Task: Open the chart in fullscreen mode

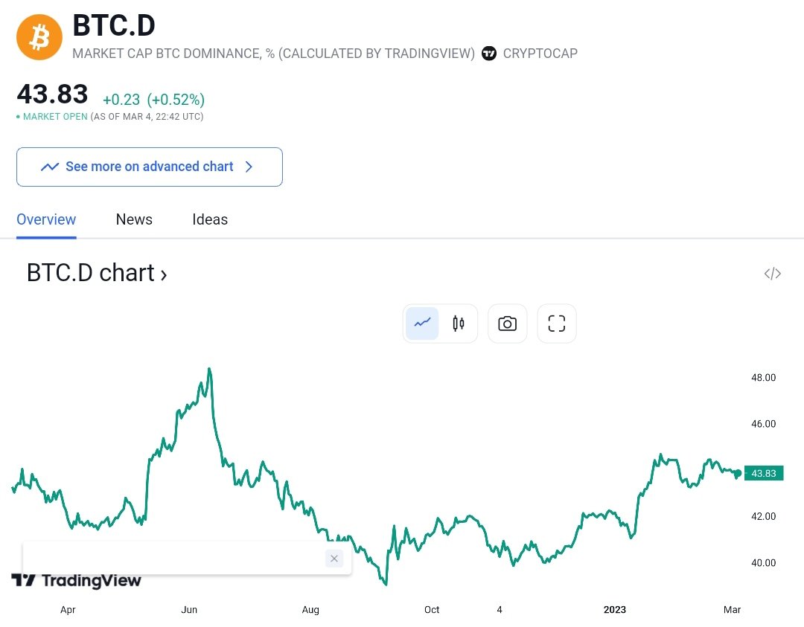Action: pyautogui.click(x=557, y=324)
